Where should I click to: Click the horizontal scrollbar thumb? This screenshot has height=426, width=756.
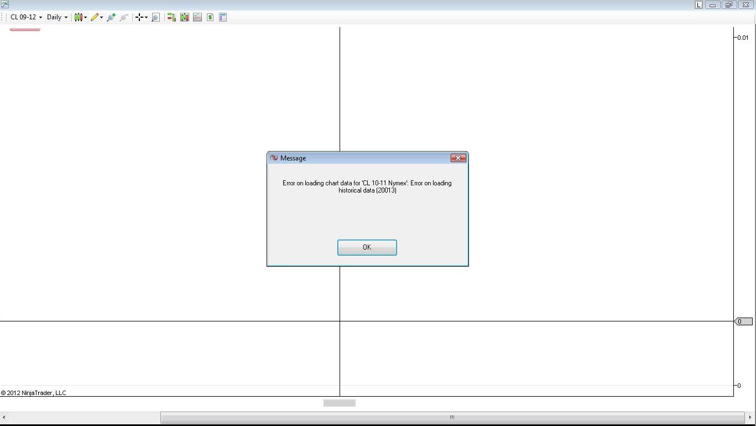[452, 417]
